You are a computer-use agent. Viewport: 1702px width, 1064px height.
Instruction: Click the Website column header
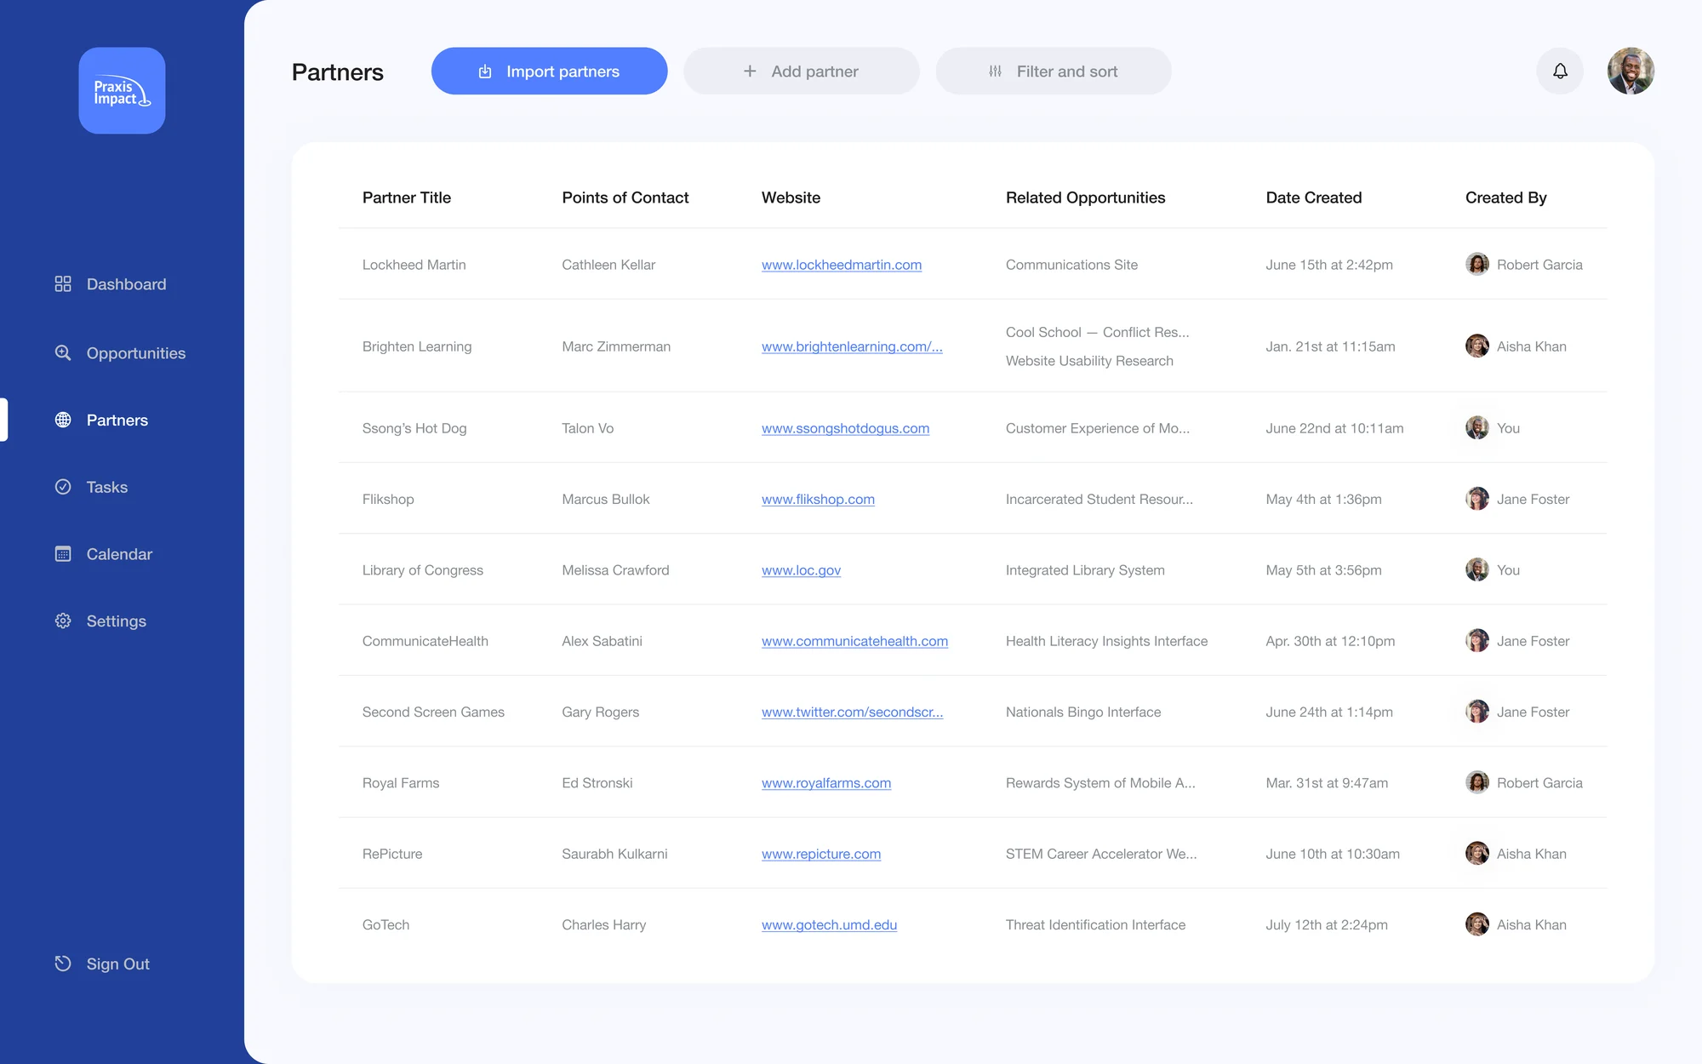point(791,197)
